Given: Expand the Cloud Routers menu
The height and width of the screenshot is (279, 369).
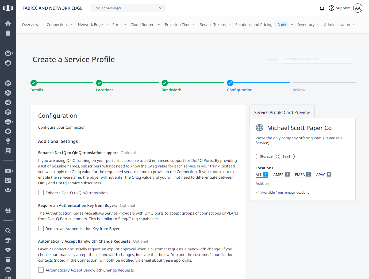Looking at the screenshot, I should point(145,25).
